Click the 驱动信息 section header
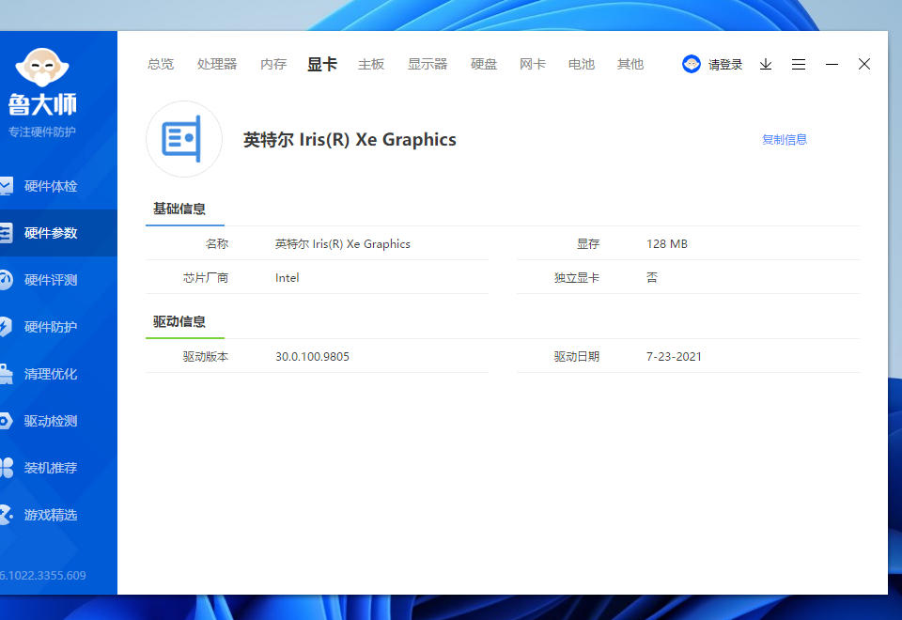The height and width of the screenshot is (620, 902). 179,321
